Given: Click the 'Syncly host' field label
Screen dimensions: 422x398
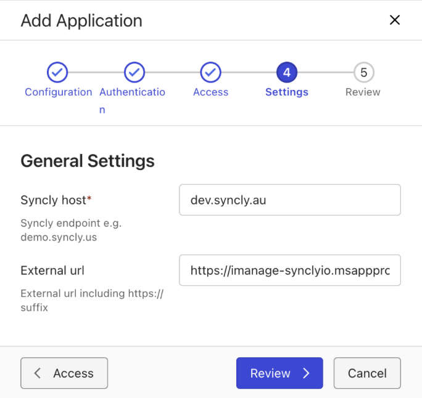Looking at the screenshot, I should click(56, 200).
